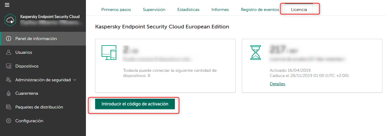Screen dimensions: 386x136
Task: Open the Informes tab
Action: 220,9
